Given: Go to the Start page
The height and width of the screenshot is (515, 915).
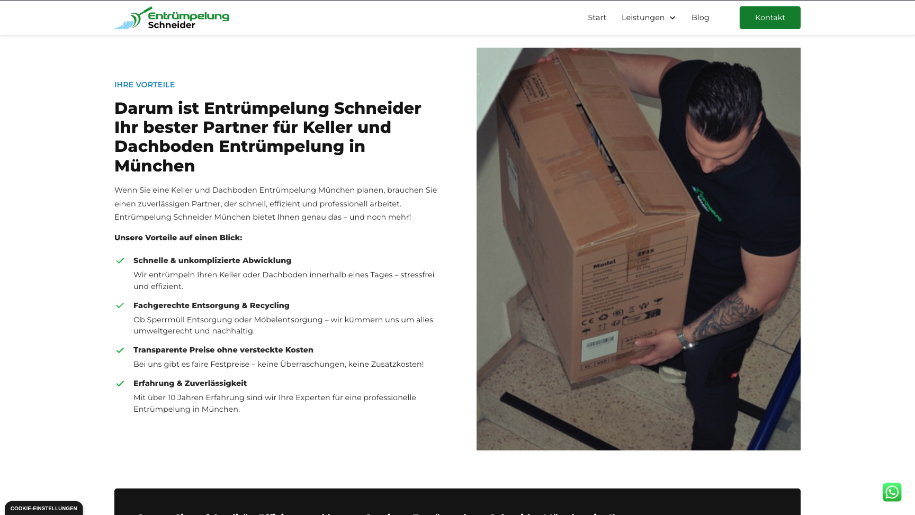Looking at the screenshot, I should tap(597, 17).
